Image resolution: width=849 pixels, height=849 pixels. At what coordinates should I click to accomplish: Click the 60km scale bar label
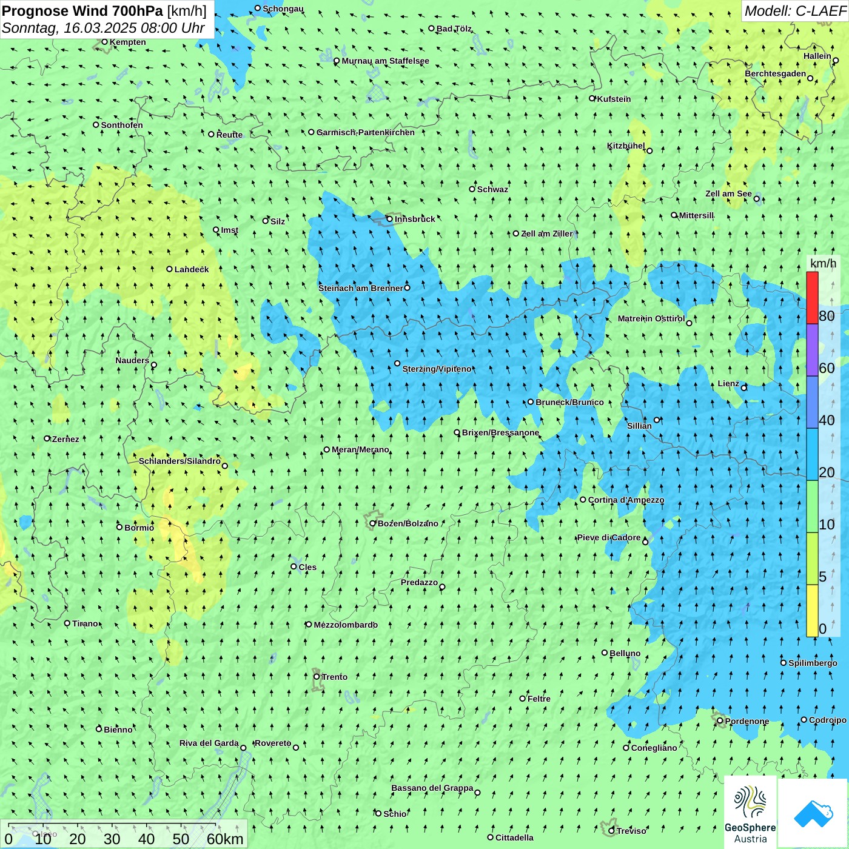click(x=225, y=839)
